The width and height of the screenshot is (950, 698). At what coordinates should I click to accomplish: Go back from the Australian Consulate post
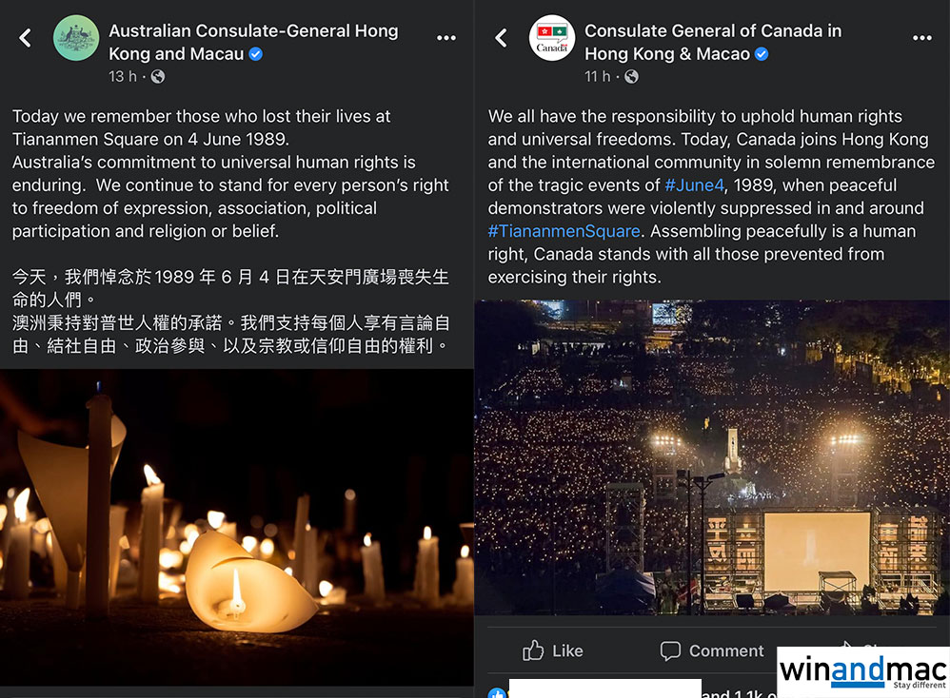[25, 38]
